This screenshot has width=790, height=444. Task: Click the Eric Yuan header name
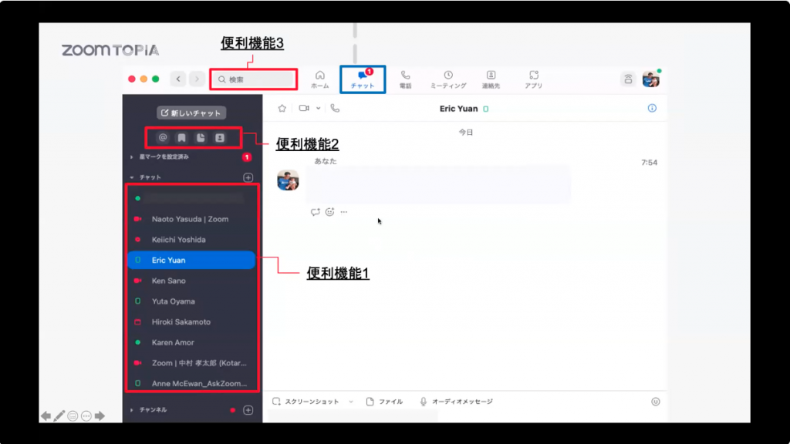tap(458, 109)
